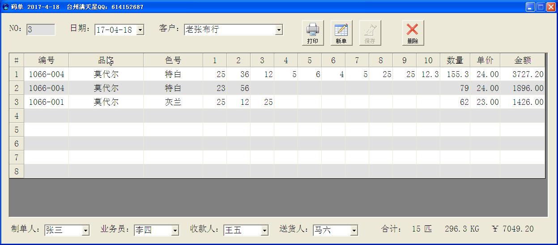Expand the 客户 customer dropdown

point(279,30)
